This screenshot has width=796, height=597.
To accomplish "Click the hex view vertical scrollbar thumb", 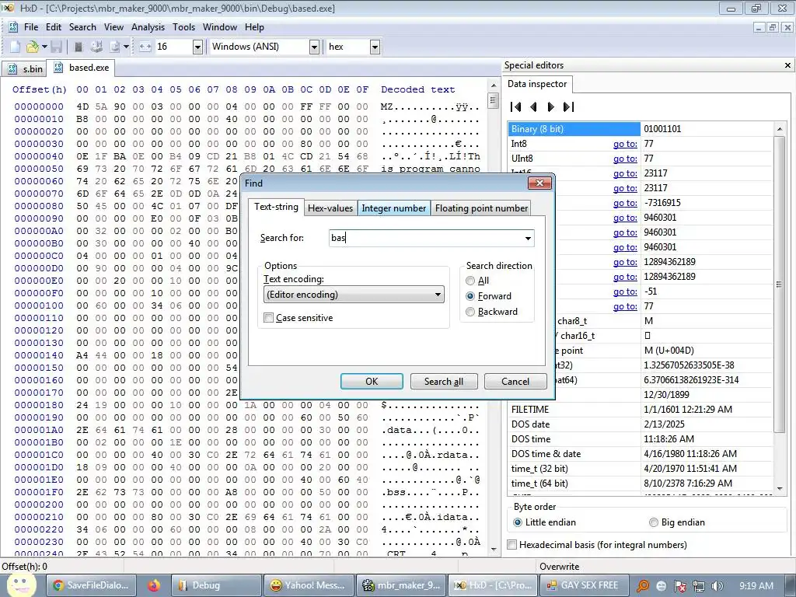I will tap(493, 100).
